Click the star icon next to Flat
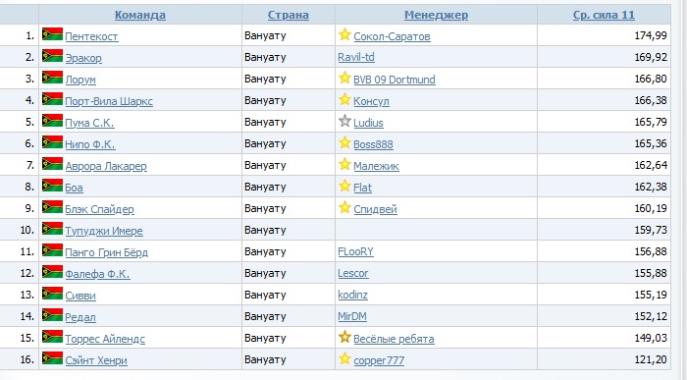The width and height of the screenshot is (687, 380). tap(344, 186)
